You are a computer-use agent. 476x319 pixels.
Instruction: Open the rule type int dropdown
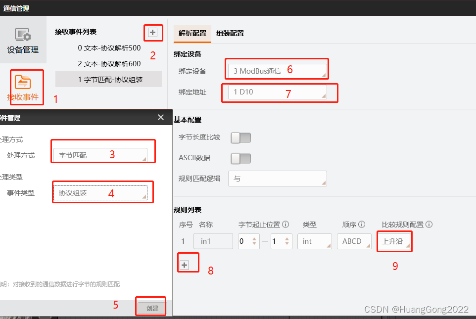coord(315,241)
